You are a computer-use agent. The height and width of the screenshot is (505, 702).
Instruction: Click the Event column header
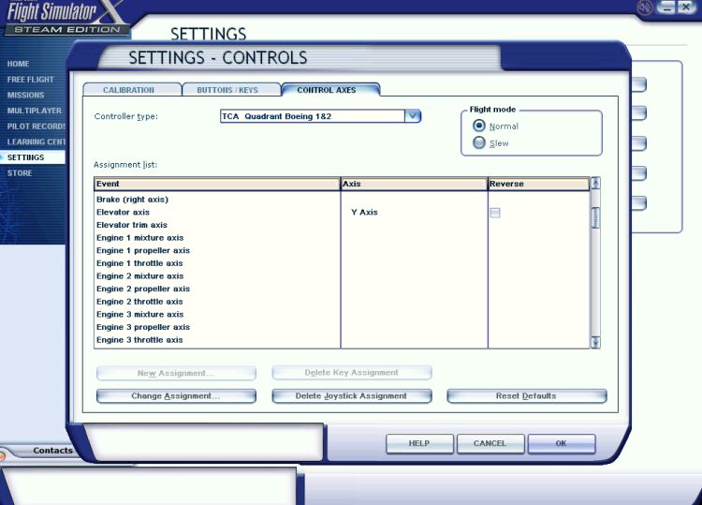tap(217, 184)
